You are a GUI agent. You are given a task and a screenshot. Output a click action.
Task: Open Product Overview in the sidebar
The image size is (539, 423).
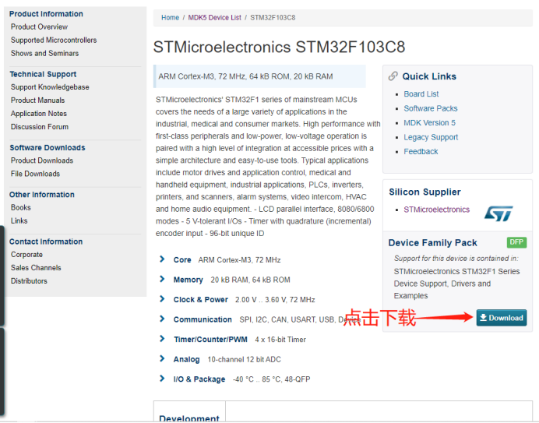coord(39,26)
